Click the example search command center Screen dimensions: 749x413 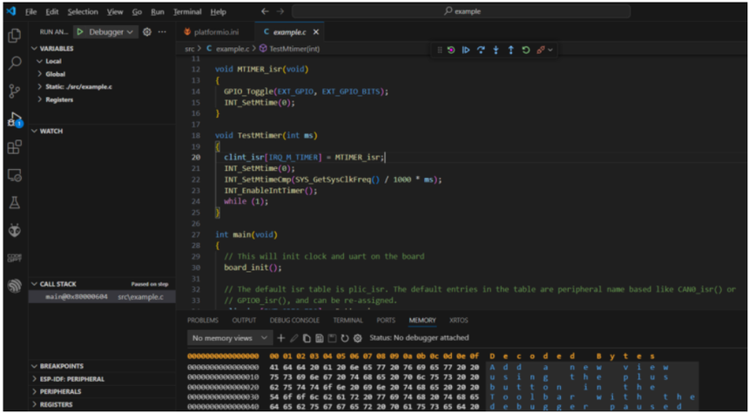click(462, 11)
